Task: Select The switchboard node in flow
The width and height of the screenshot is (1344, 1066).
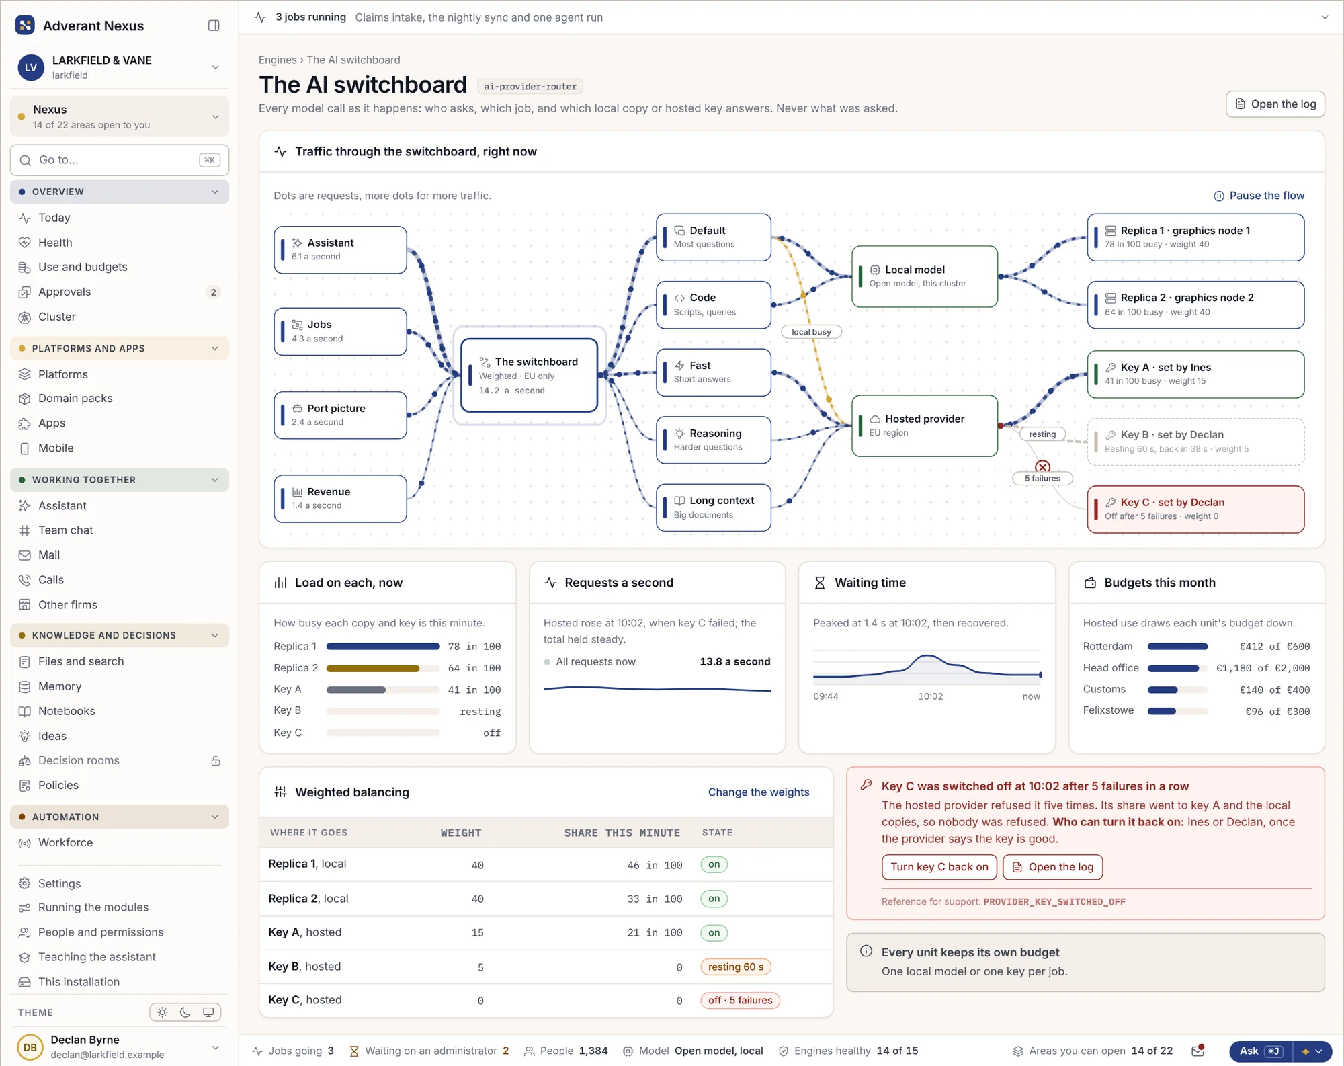Action: [530, 375]
